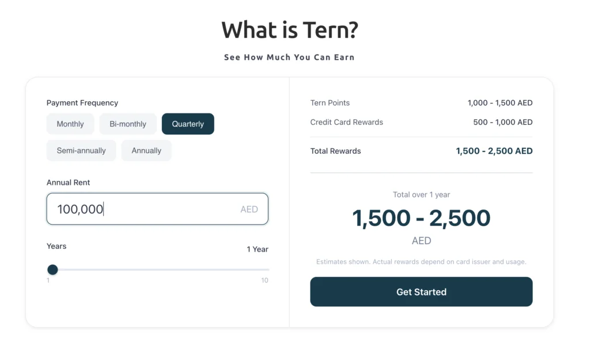Viewport: 590px width, 346px height.
Task: Click the slider maximum label 10
Action: click(264, 280)
